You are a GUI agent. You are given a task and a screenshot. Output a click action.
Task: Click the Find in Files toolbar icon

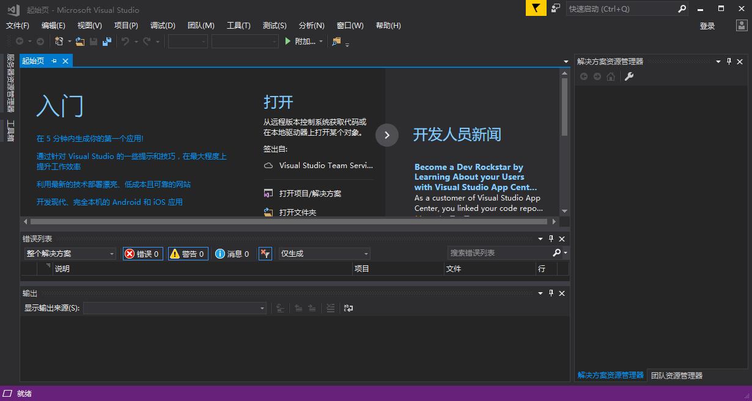(336, 42)
